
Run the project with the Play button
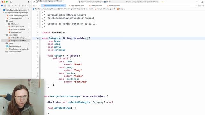29,2
